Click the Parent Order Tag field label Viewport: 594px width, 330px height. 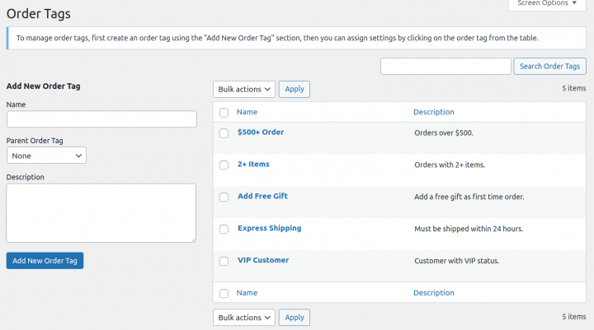coord(35,141)
